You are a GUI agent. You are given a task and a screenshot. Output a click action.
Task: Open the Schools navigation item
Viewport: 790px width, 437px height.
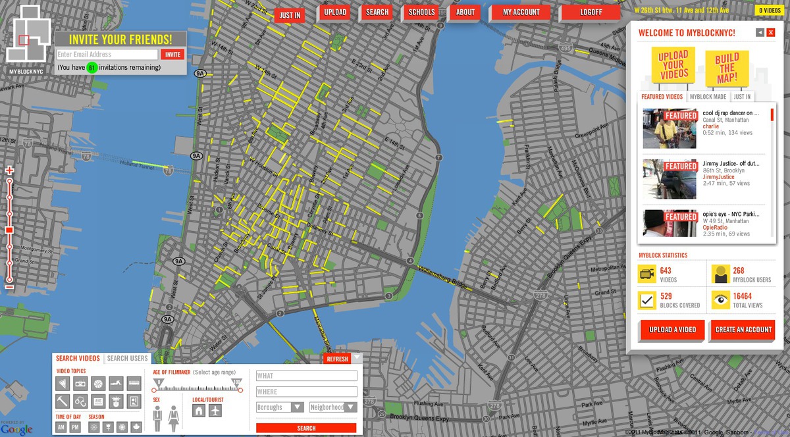tap(421, 12)
